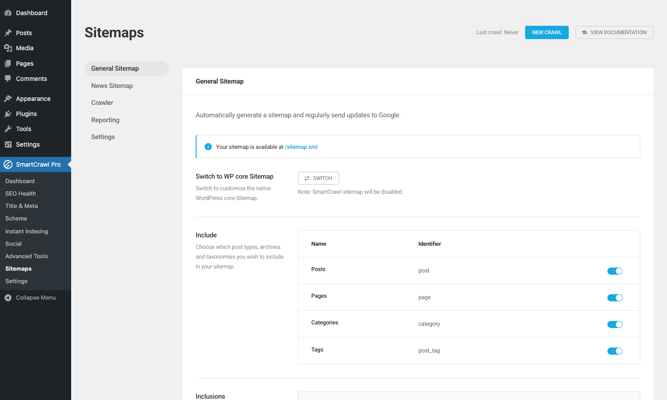The height and width of the screenshot is (400, 667).
Task: Click the 'Switch to WP core Sitemap' label
Action: pyautogui.click(x=234, y=176)
